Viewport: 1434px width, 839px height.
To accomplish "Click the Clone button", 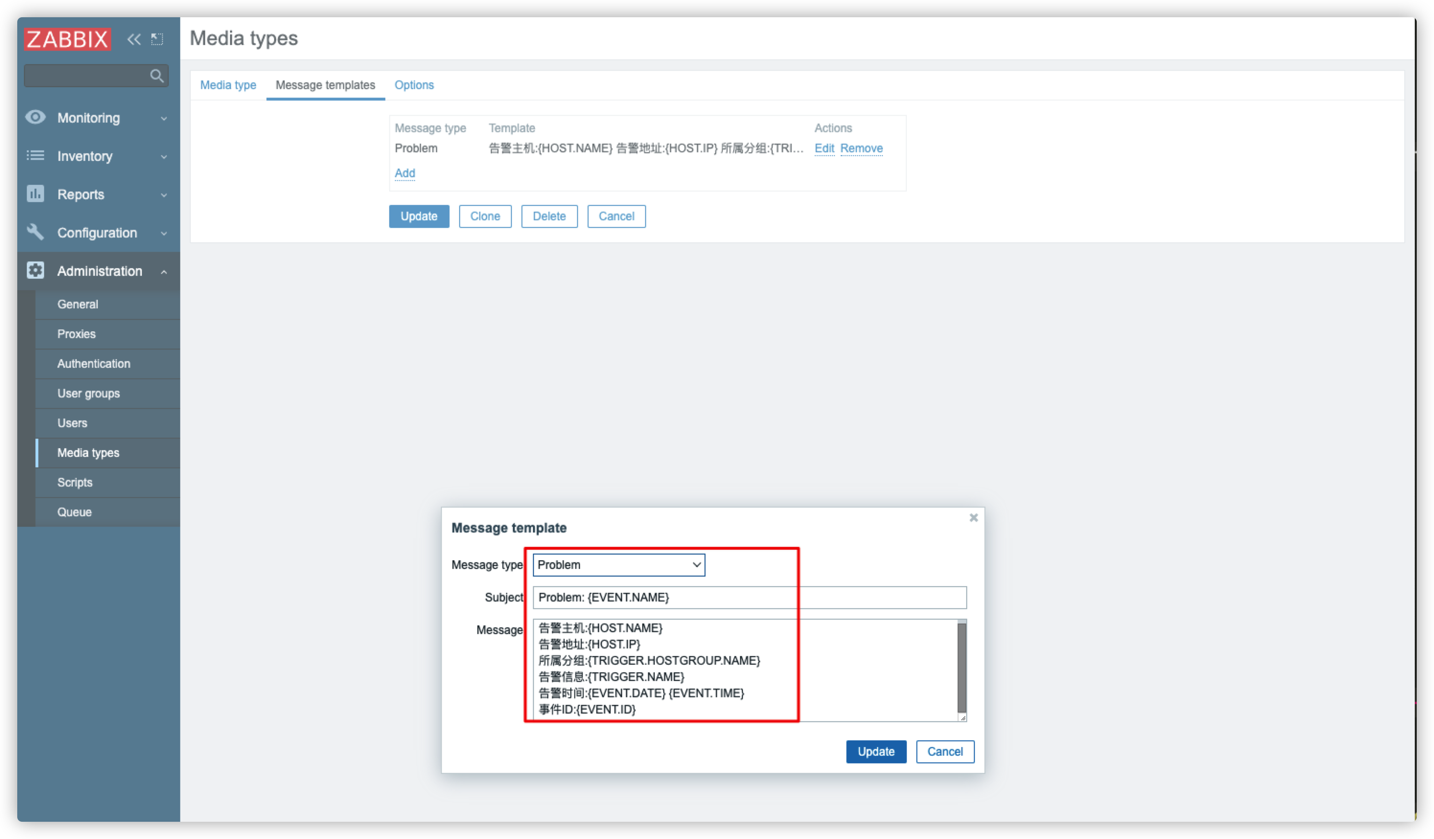I will tap(485, 216).
